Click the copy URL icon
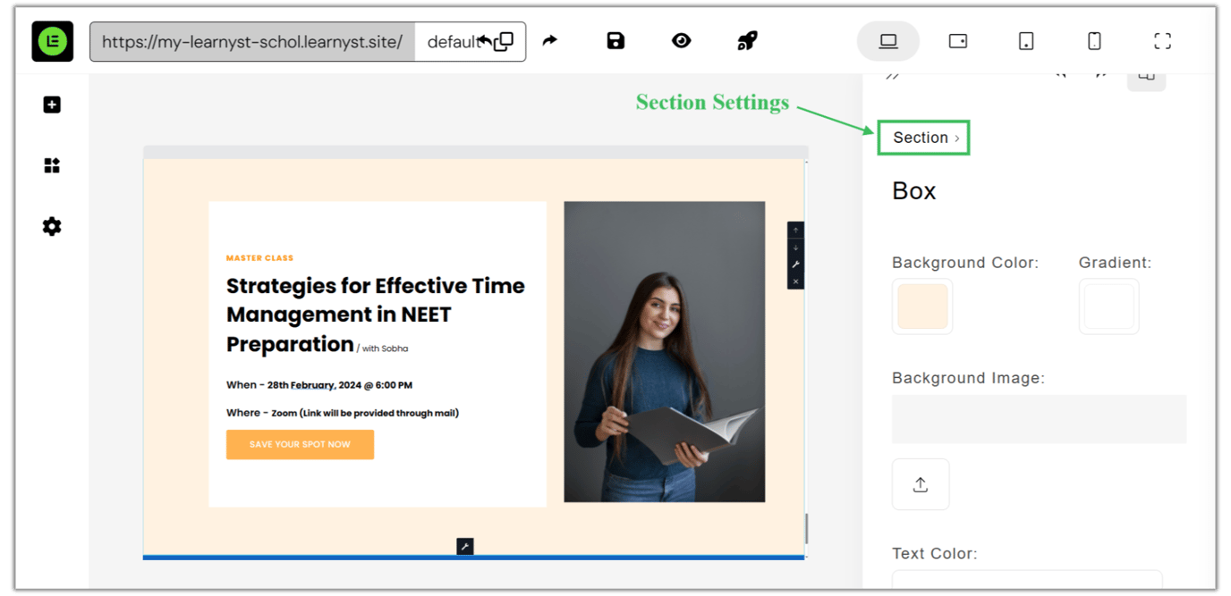Screen dimensions: 1231x596 [x=505, y=41]
